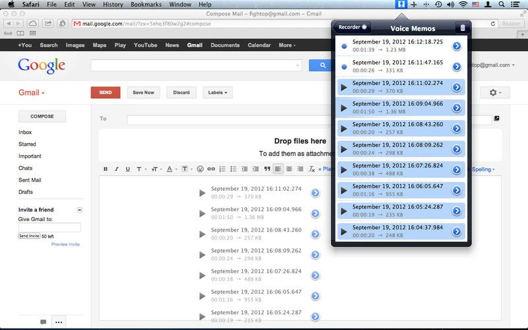
Task: Delete memos with the trash icon in Voice Memos
Action: [x=463, y=28]
